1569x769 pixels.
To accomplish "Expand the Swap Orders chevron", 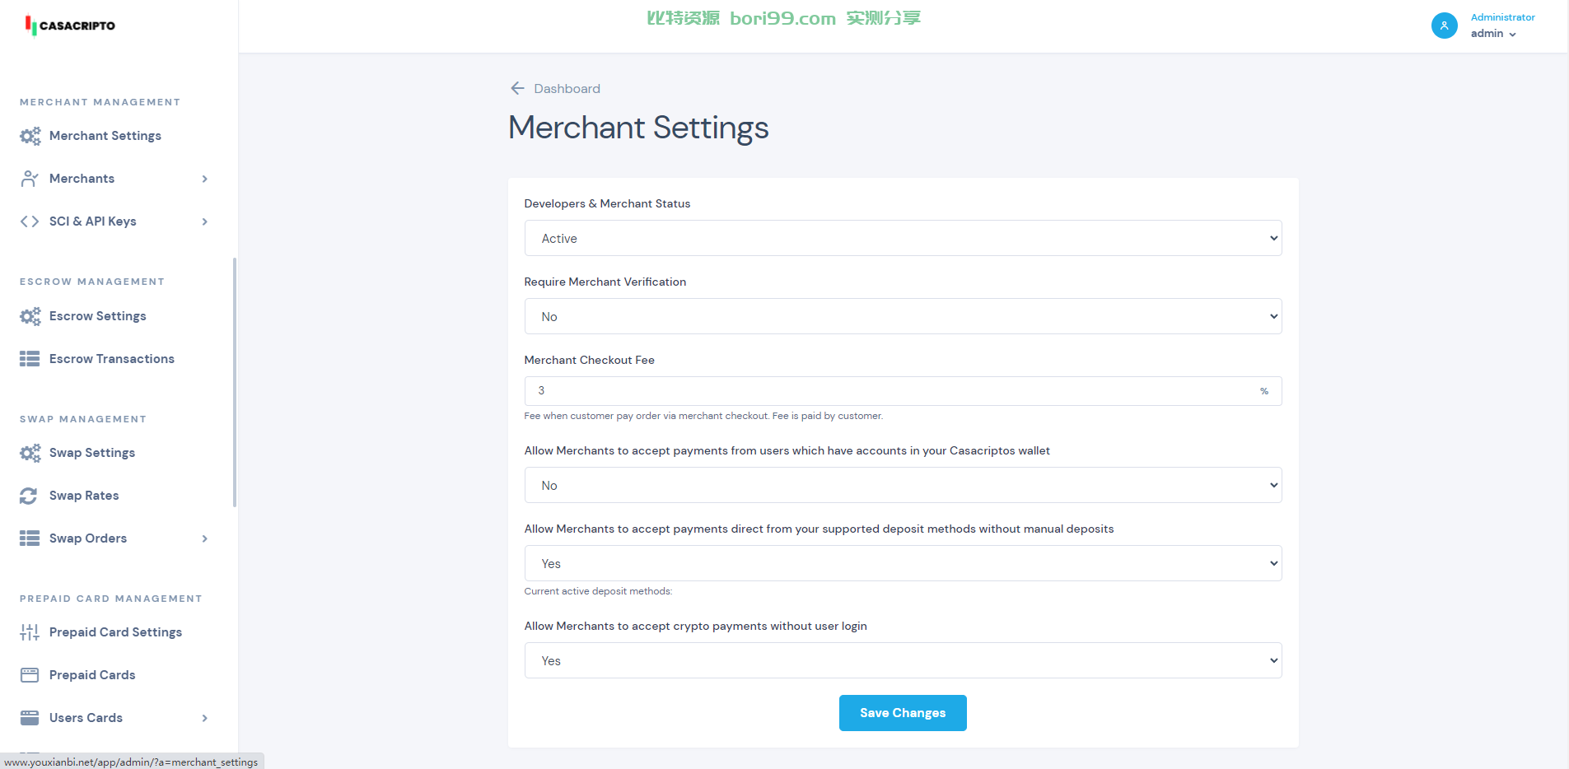I will pos(205,538).
